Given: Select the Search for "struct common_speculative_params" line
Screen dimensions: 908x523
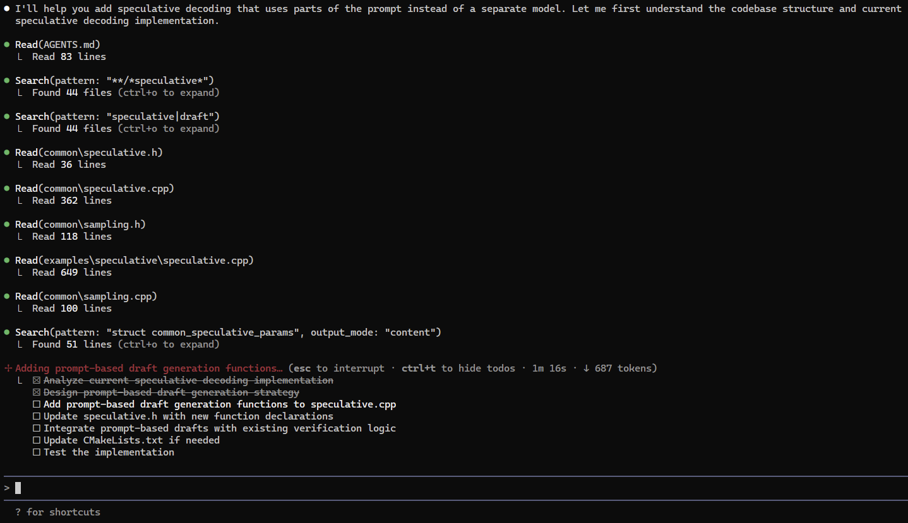Looking at the screenshot, I should tap(229, 332).
